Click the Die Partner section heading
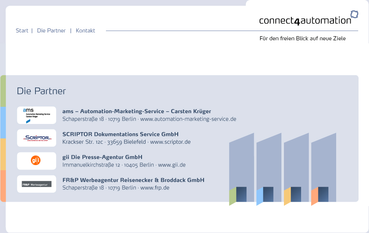The image size is (369, 233). pos(41,91)
